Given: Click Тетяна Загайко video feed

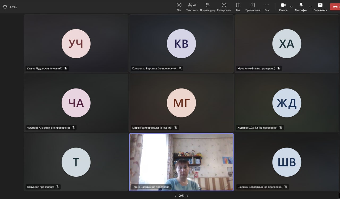Looking at the screenshot, I should click(181, 162).
